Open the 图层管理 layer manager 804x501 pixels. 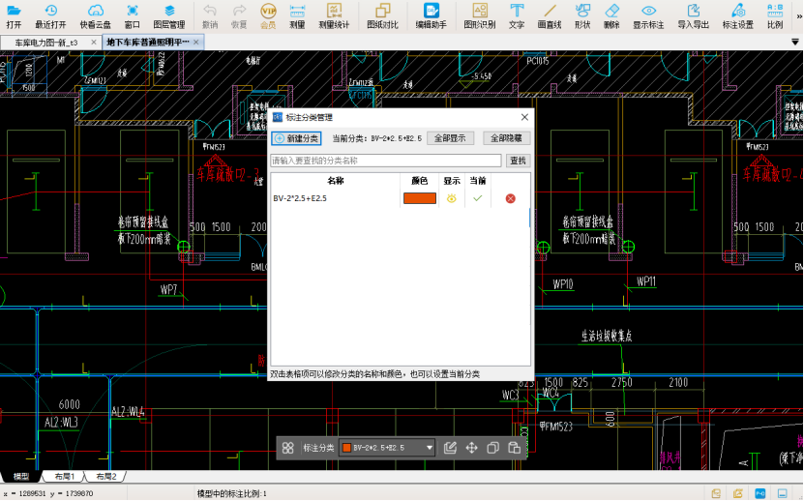coord(169,15)
